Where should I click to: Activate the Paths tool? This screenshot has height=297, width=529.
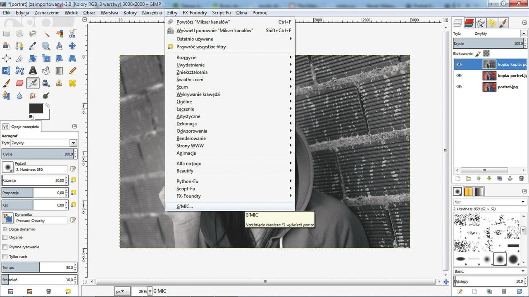click(19, 46)
